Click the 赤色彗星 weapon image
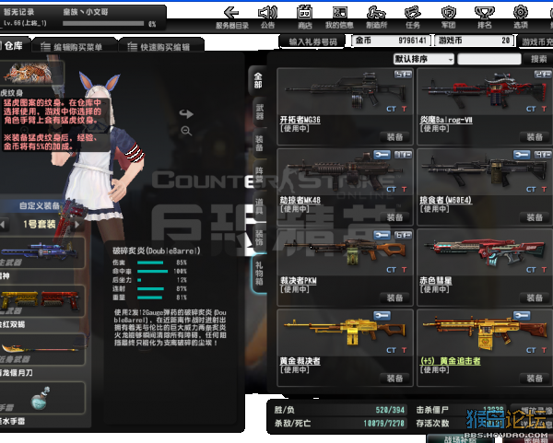Screen dimensions: 553x443 click(x=485, y=252)
